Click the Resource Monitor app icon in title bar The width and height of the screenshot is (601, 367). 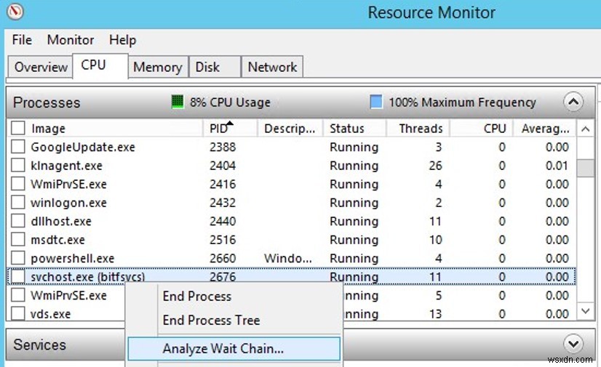pyautogui.click(x=15, y=12)
